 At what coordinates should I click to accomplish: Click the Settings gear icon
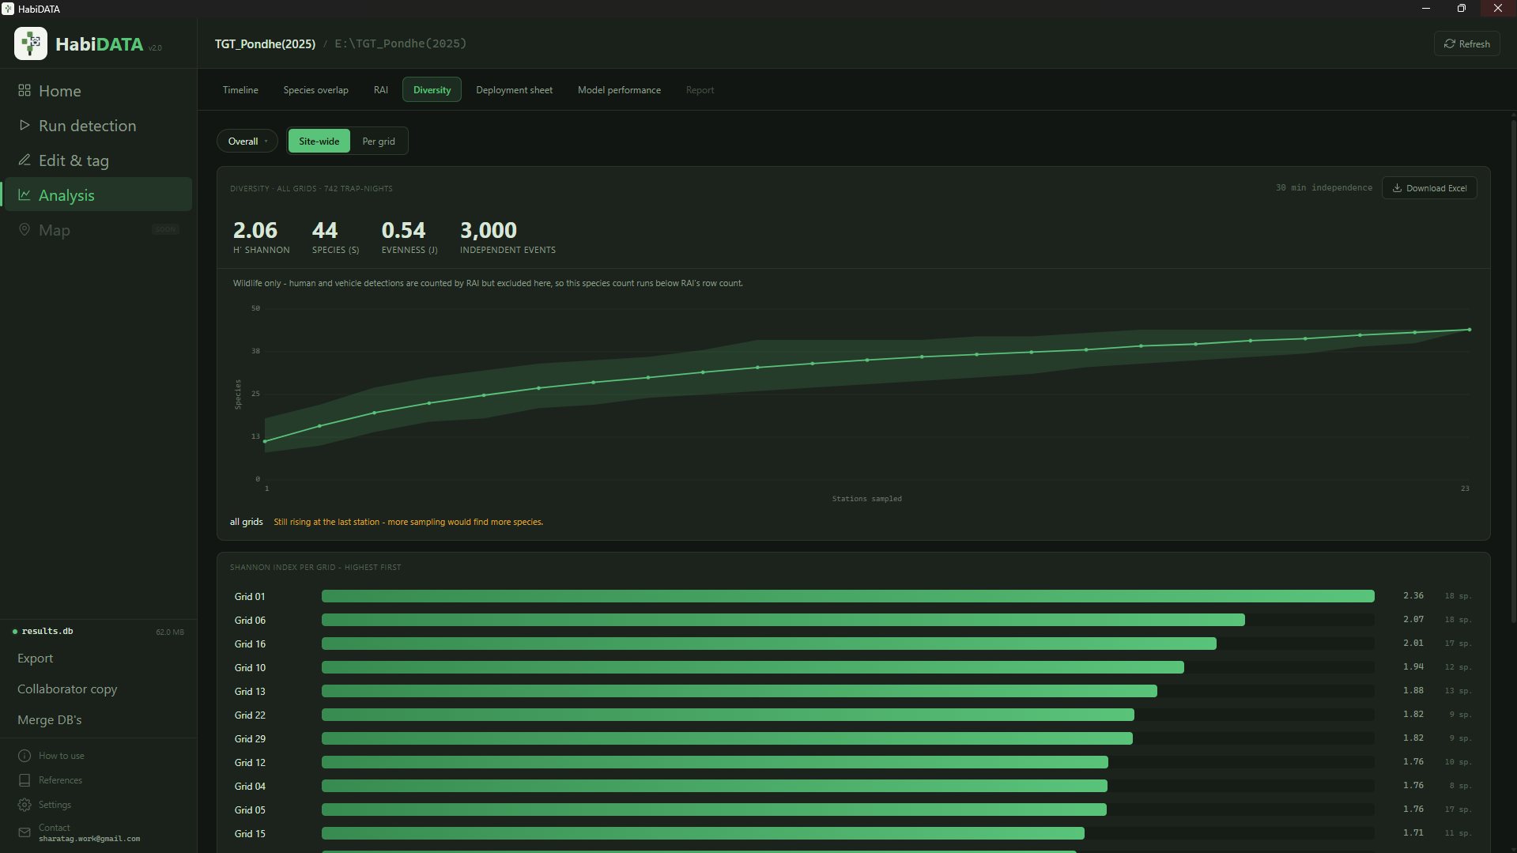25,805
